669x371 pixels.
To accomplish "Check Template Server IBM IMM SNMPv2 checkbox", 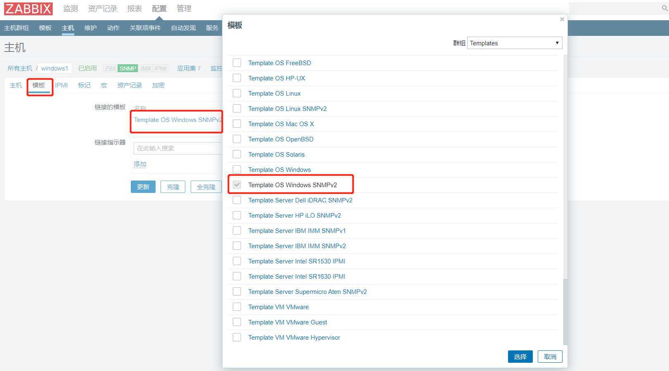I will coord(237,246).
